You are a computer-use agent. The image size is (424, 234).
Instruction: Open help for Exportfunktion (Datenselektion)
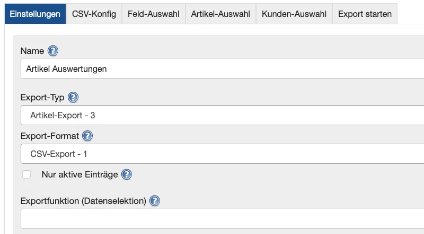click(x=155, y=201)
